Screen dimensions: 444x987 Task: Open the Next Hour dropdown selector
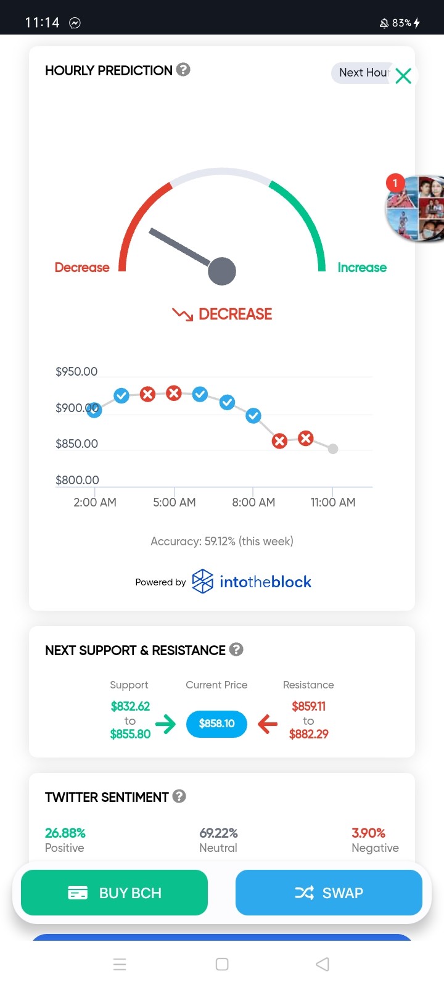(364, 73)
